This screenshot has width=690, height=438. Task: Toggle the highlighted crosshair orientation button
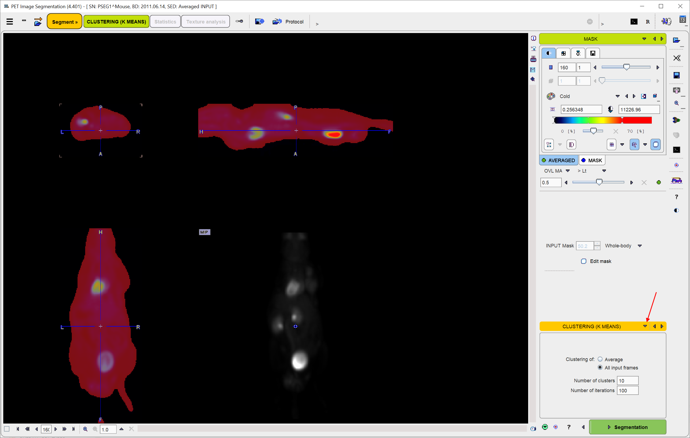pos(634,144)
